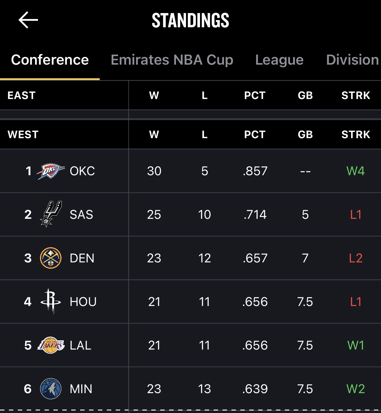Open the OKC team name link

[82, 171]
